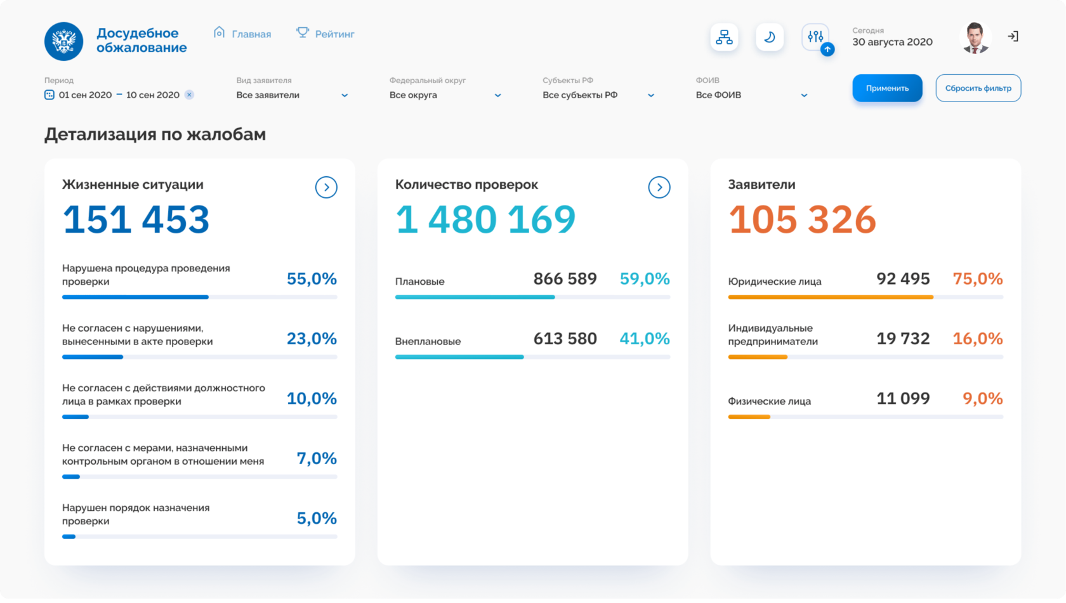This screenshot has height=603, width=1066.
Task: Click the 9,0% value
Action: tap(983, 399)
